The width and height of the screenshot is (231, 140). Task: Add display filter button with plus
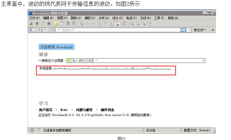(x=213, y=30)
